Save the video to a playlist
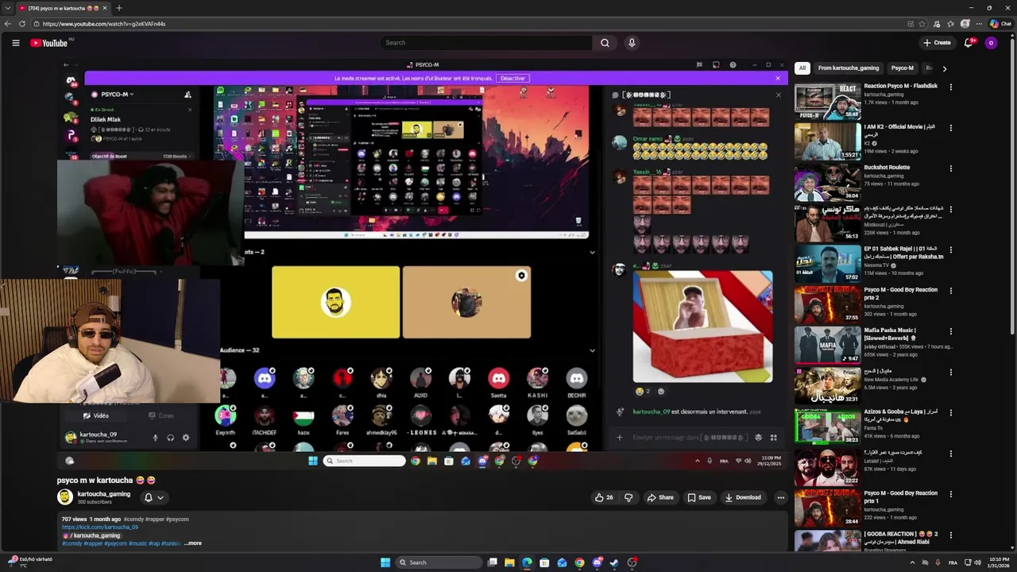Viewport: 1017px width, 572px height. tap(698, 497)
